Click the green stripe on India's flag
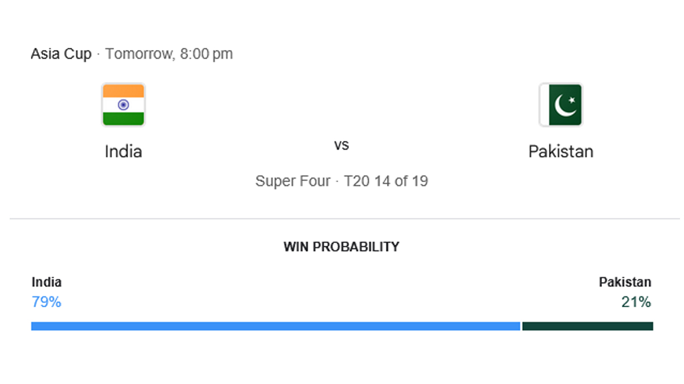 click(x=123, y=118)
